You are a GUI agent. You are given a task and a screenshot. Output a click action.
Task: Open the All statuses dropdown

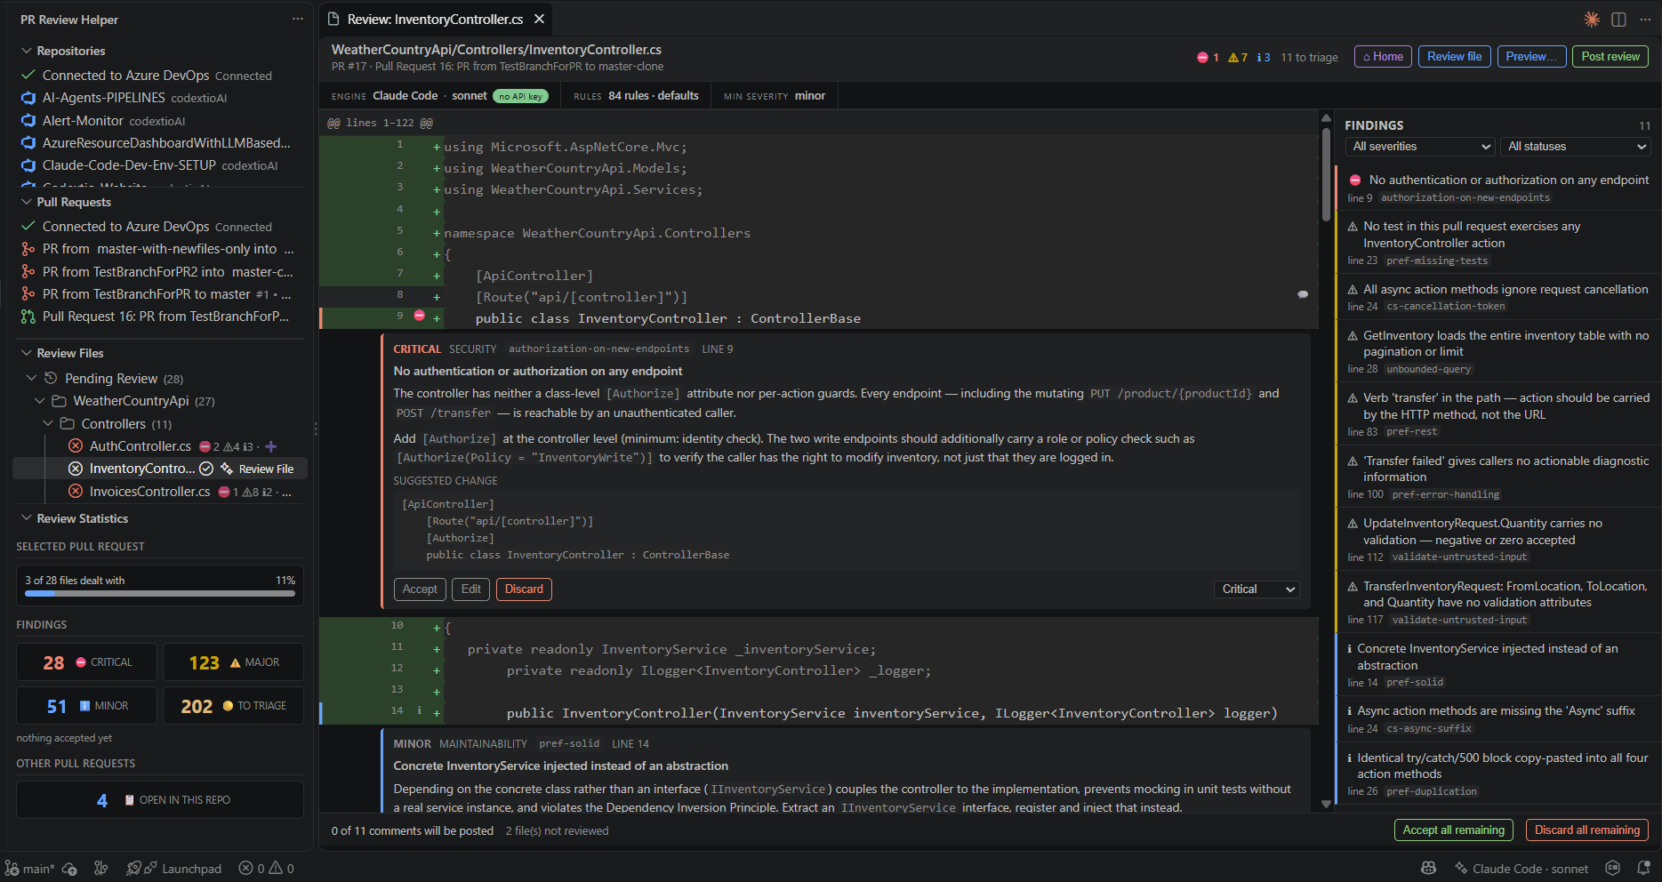1575,147
